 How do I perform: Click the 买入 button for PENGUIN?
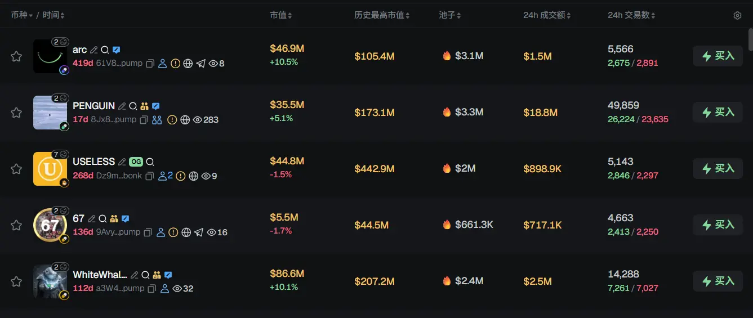coord(718,112)
